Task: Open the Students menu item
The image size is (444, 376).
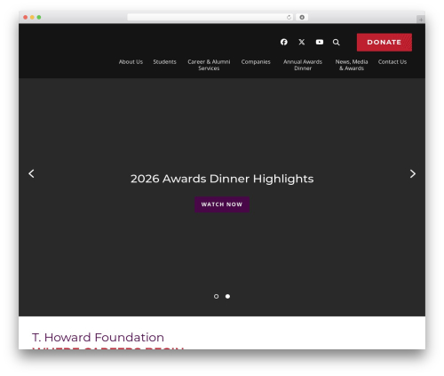Action: (164, 62)
